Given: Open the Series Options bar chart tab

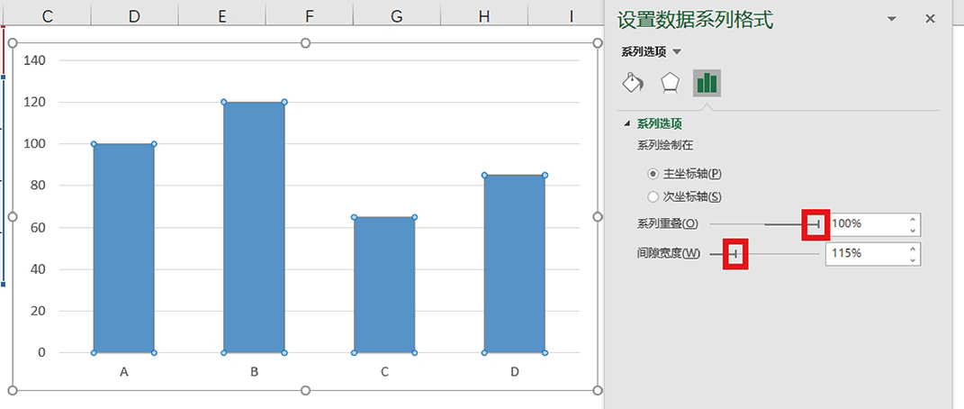Looking at the screenshot, I should [x=707, y=83].
